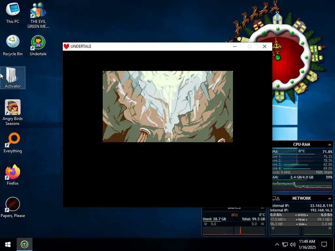The height and width of the screenshot is (251, 335).
Task: Open the This PC desktop icon
Action: [13, 13]
